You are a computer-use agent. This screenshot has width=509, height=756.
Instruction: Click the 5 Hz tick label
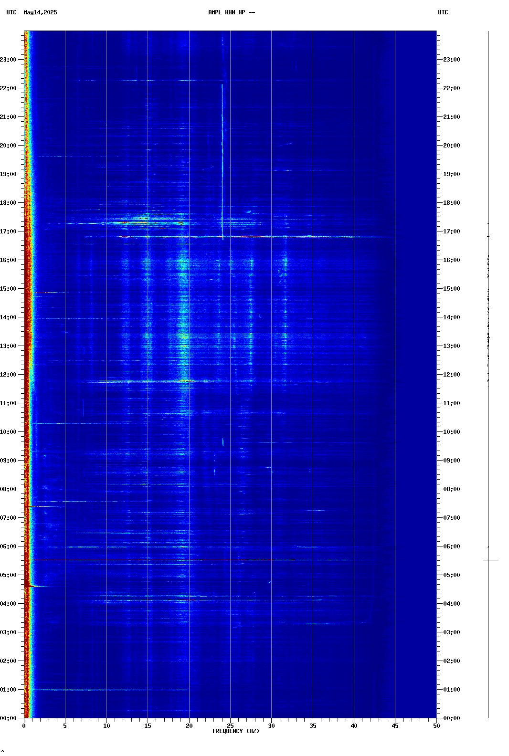coord(65,726)
